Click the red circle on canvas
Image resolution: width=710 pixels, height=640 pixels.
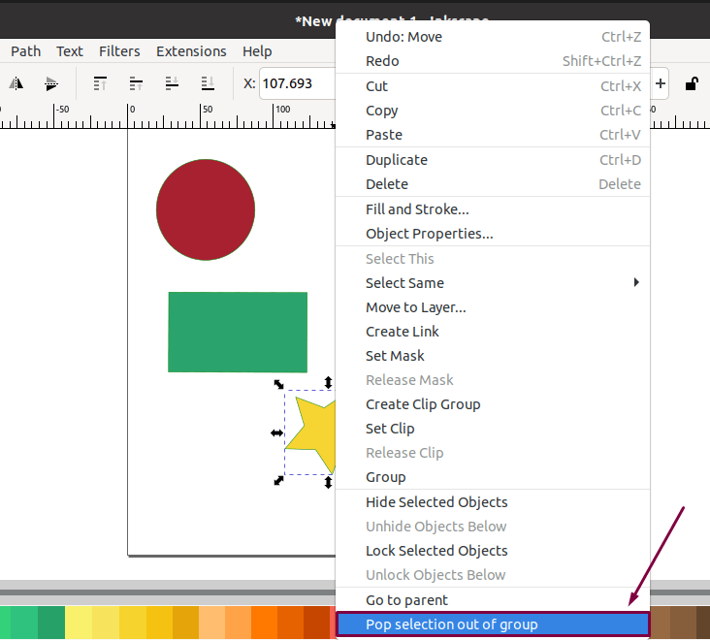206,209
